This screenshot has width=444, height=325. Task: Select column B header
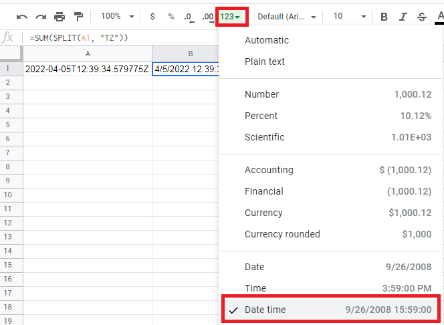point(186,53)
